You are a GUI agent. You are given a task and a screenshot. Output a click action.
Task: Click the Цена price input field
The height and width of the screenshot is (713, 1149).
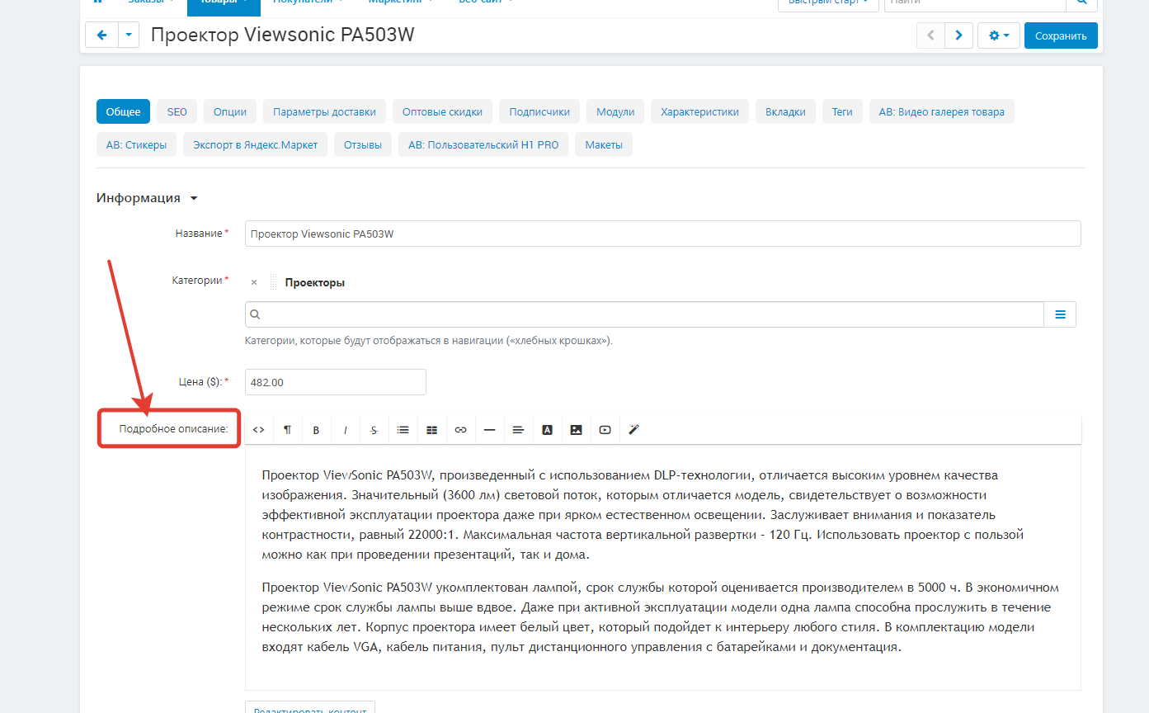pyautogui.click(x=336, y=382)
